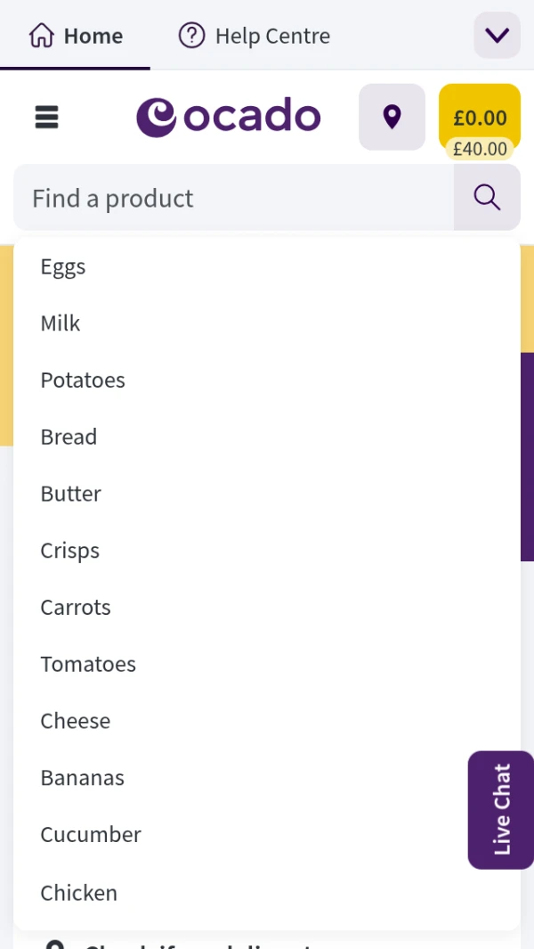
Task: Open Live Chat
Action: pos(501,809)
